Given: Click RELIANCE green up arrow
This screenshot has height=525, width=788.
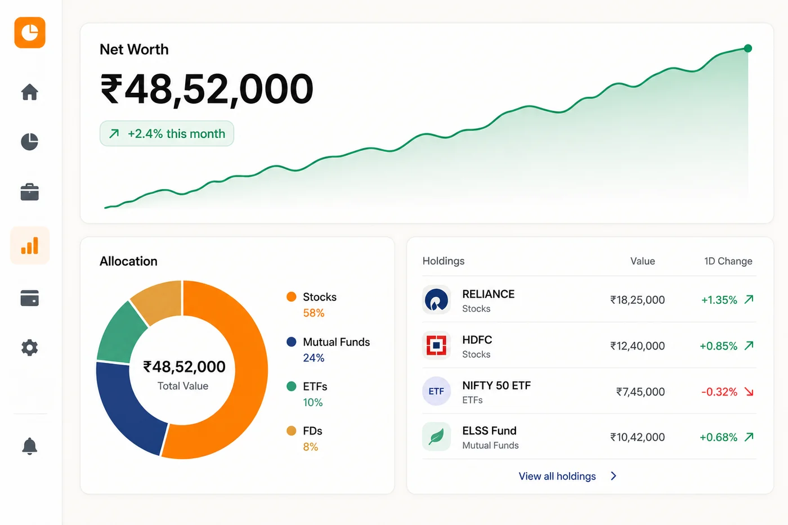Looking at the screenshot, I should 749,299.
